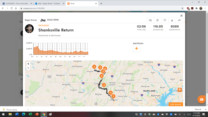
Task: Open the Chrome three-dot menu
Action: [205, 8]
